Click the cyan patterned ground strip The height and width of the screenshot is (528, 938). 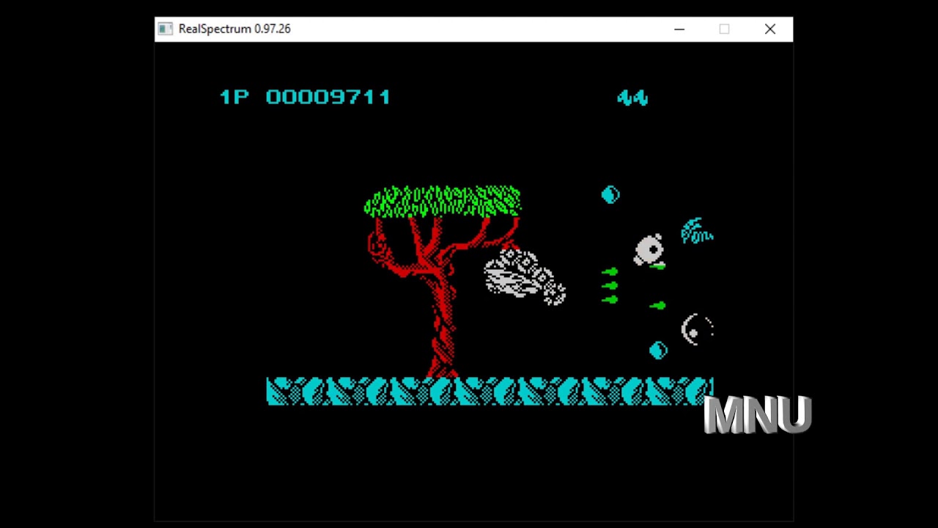click(x=490, y=392)
